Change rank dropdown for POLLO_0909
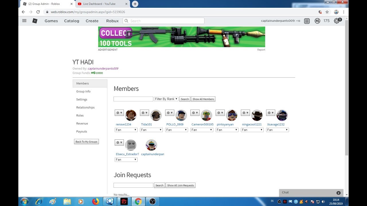 click(177, 130)
